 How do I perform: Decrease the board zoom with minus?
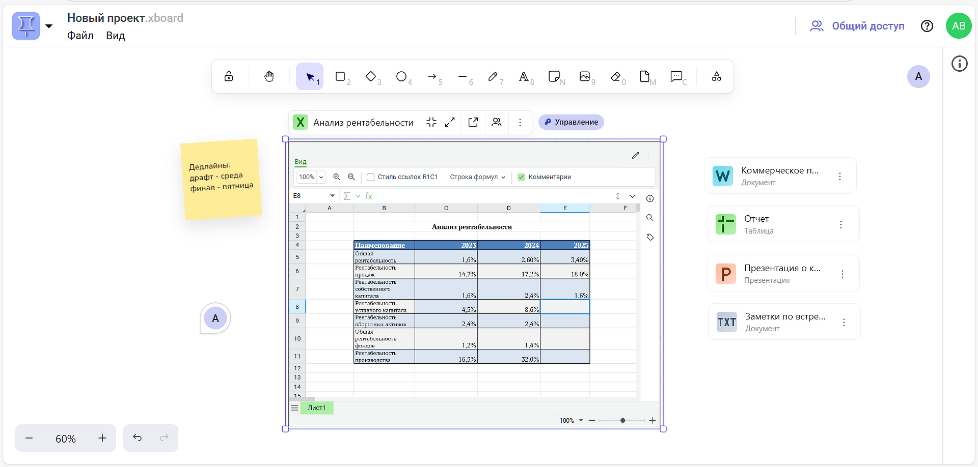pos(29,438)
